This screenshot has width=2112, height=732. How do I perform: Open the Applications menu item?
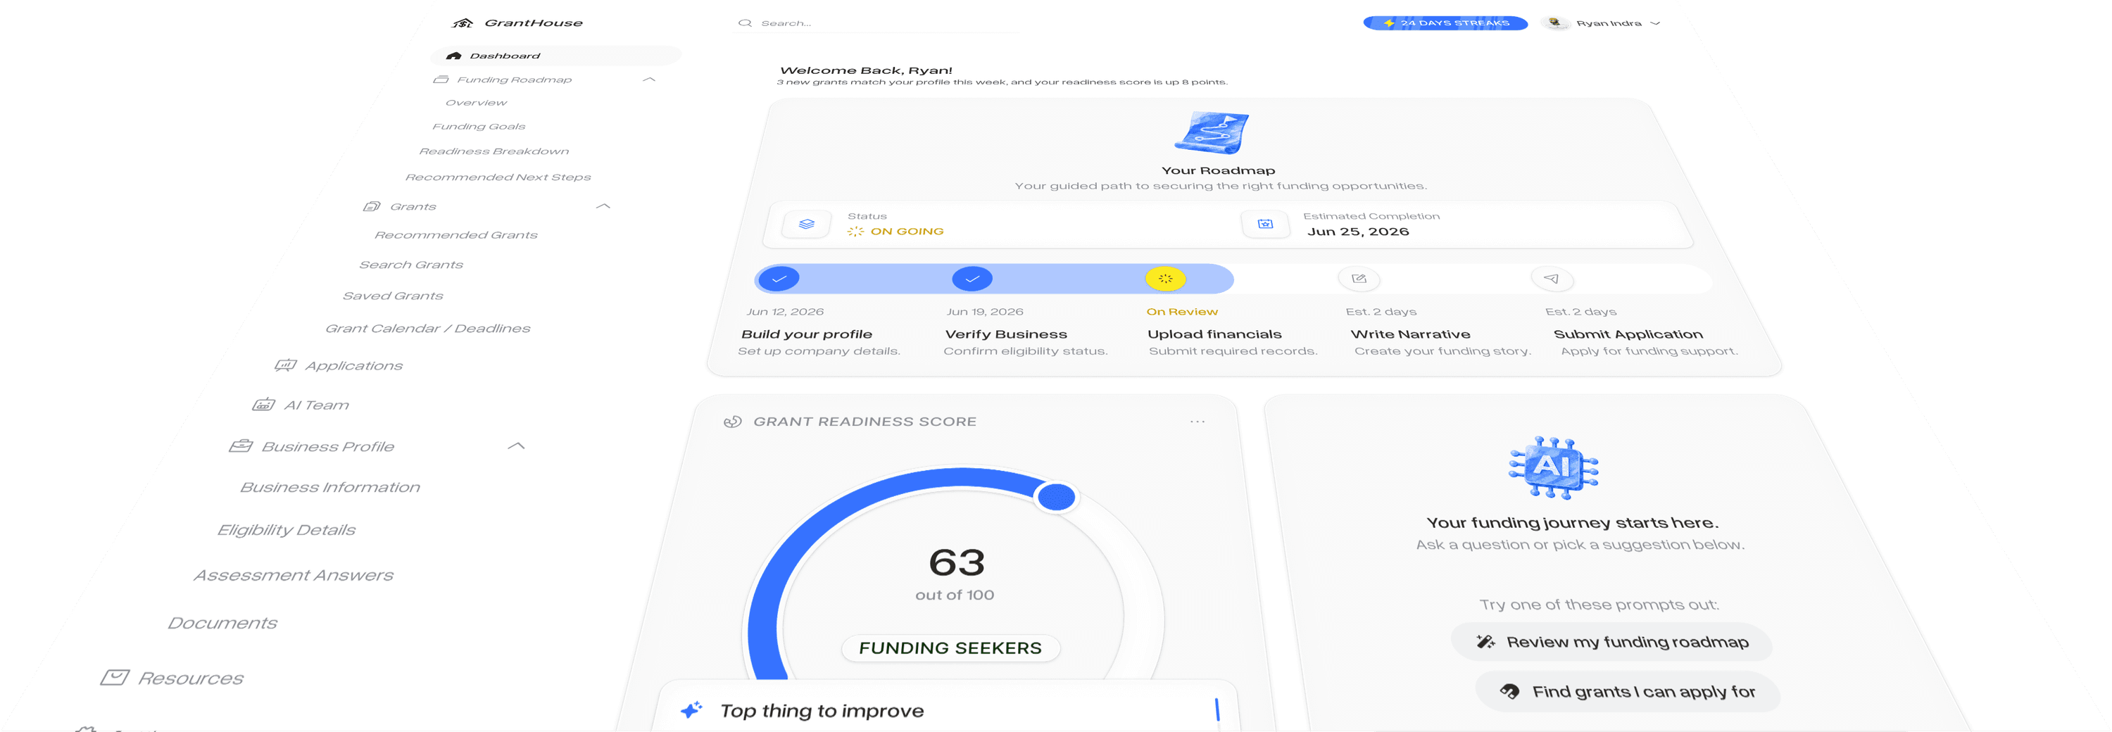point(353,365)
